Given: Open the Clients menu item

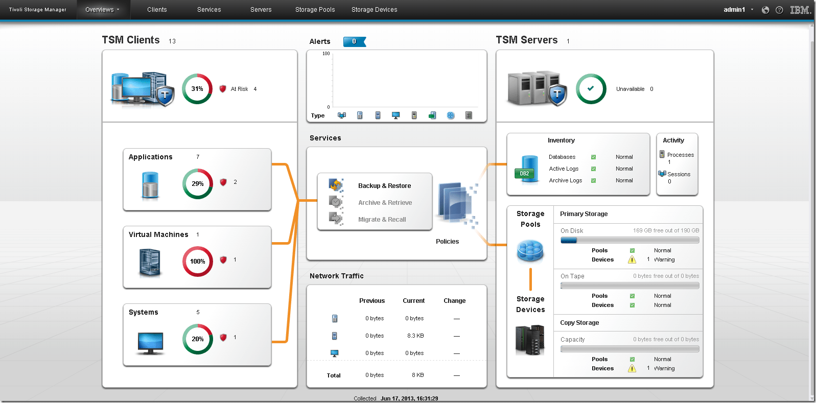Looking at the screenshot, I should (x=157, y=10).
